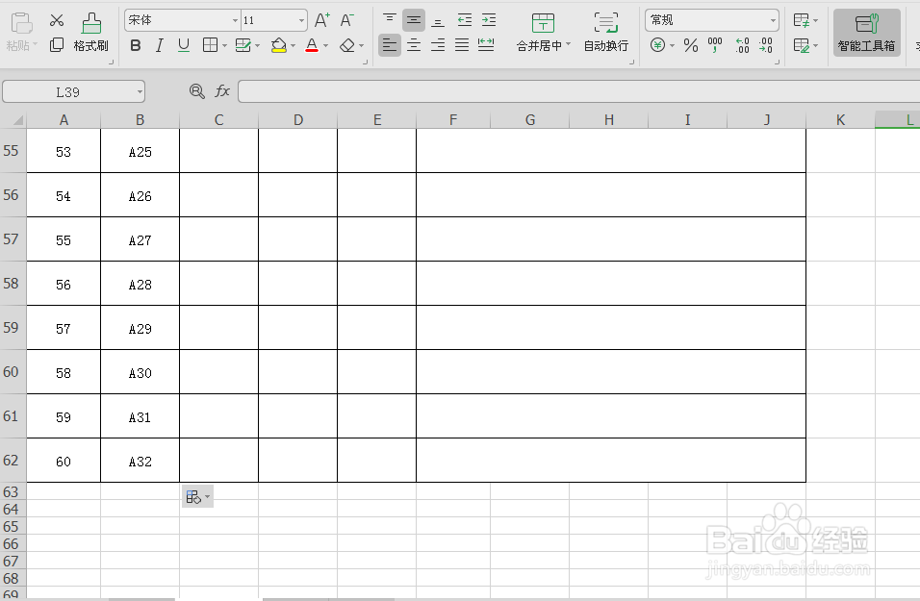Select column A header

tap(64, 119)
